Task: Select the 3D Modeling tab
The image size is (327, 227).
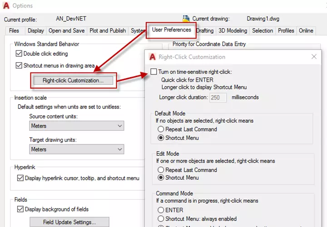Action: click(233, 31)
